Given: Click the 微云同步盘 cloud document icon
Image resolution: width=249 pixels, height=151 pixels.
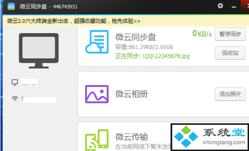Looking at the screenshot, I should (x=97, y=42).
